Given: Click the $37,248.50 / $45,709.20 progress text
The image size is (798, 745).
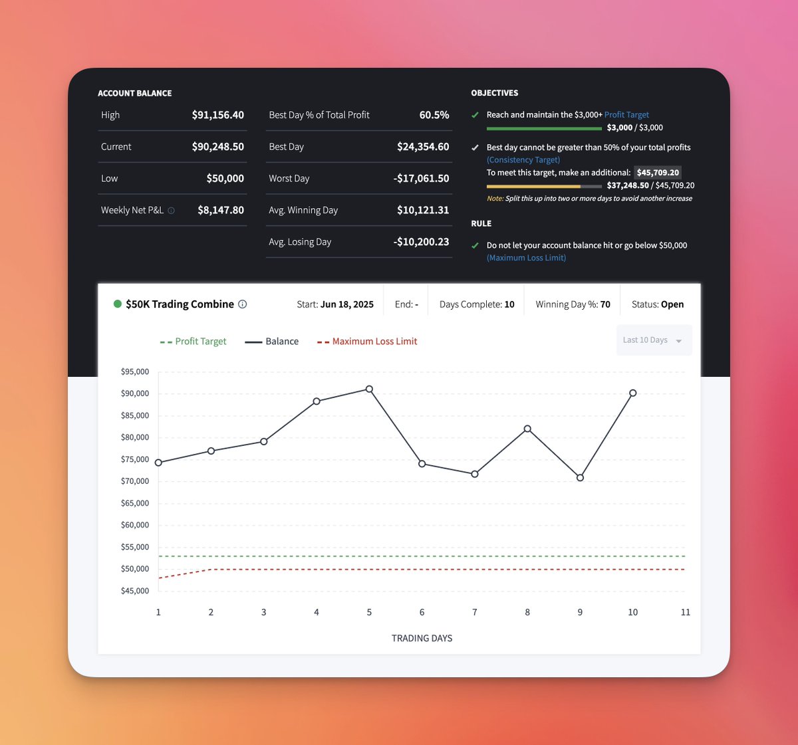Looking at the screenshot, I should pyautogui.click(x=650, y=185).
